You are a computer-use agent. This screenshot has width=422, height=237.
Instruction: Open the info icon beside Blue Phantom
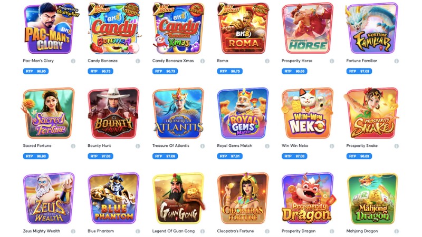click(x=138, y=231)
